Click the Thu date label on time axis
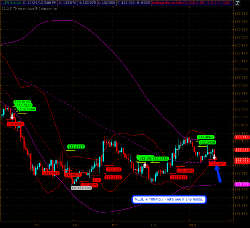 click(38, 225)
